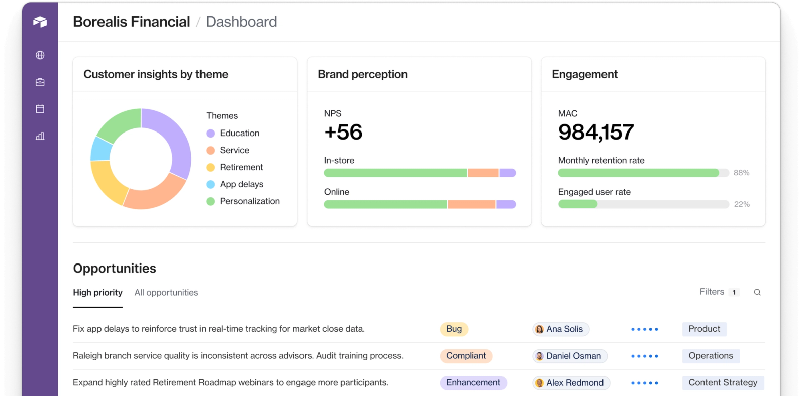Click the priority dots in Daniel Osman row
This screenshot has height=396, width=804.
pos(645,356)
